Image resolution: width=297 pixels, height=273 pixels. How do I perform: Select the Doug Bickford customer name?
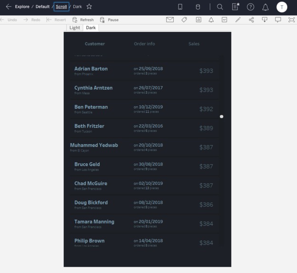[x=91, y=202]
